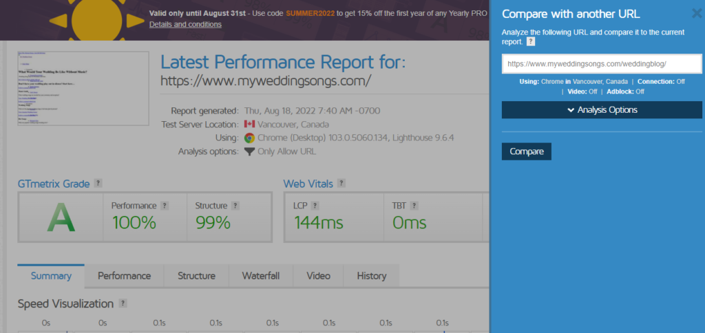Click help icon next to Structure score

point(235,206)
